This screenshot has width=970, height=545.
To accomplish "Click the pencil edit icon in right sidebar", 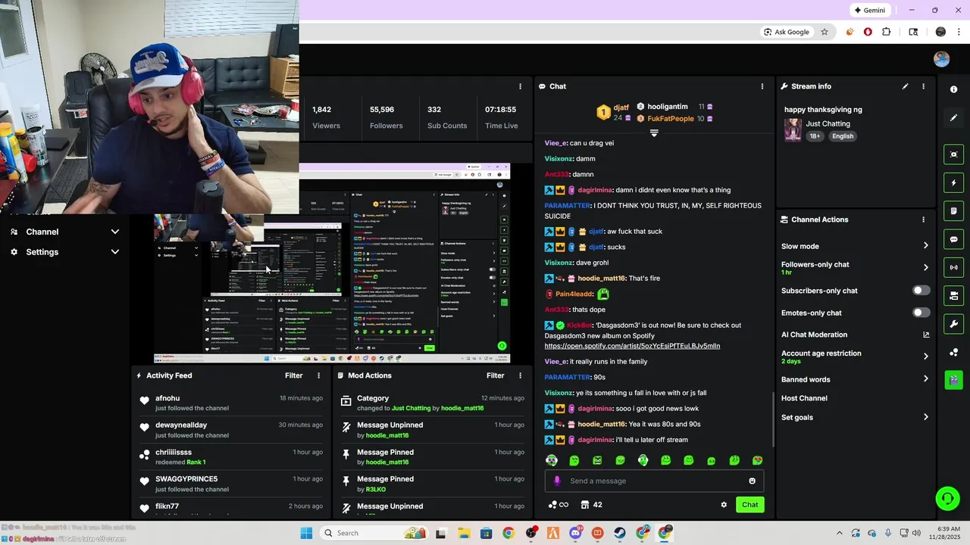I will click(x=953, y=117).
